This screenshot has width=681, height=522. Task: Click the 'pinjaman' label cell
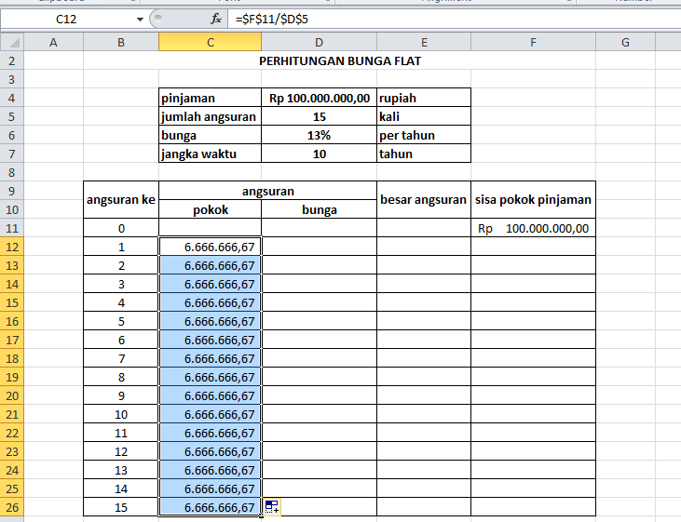(211, 98)
